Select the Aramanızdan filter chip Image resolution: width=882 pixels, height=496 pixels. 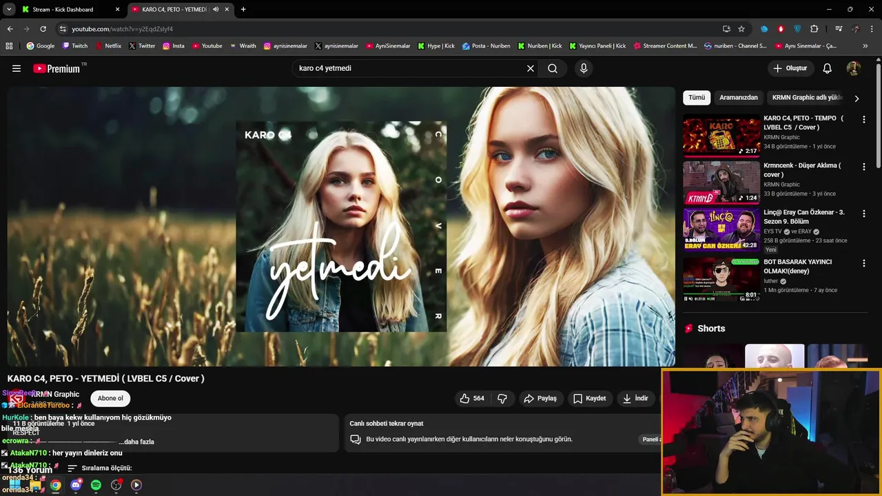[739, 97]
